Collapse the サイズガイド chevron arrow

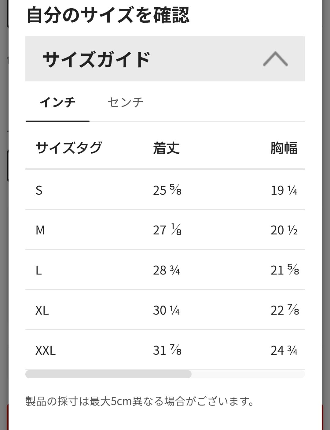(275, 59)
